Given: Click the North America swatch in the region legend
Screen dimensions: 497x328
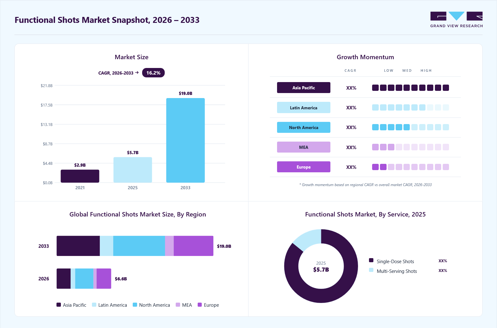Looking at the screenshot, I should (135, 305).
